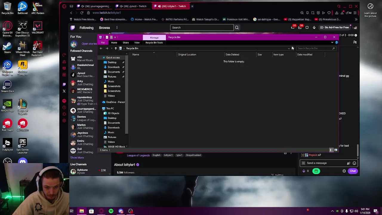Image resolution: width=382 pixels, height=215 pixels.
Task: Open the File tab in Recycle Bin window
Action: 103,43
